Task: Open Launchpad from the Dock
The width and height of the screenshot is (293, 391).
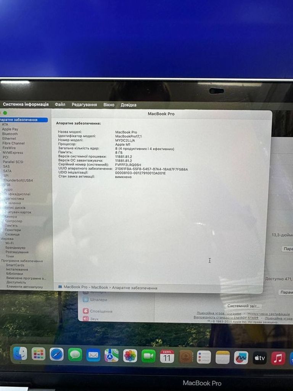Action: [39, 354]
